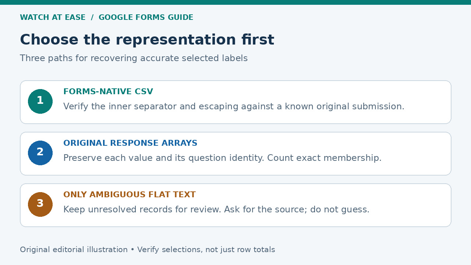Screen dimensions: 471x265
Task: Click 'Verify selections, not just row totals'
Action: (x=206, y=250)
